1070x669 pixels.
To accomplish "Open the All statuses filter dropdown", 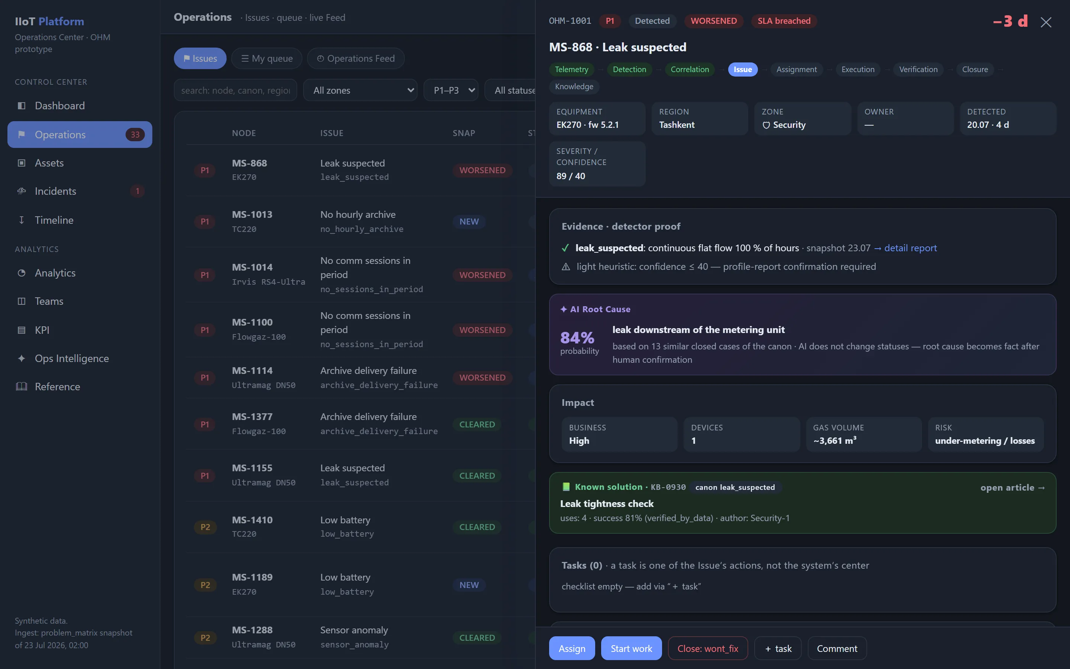I will pyautogui.click(x=510, y=90).
